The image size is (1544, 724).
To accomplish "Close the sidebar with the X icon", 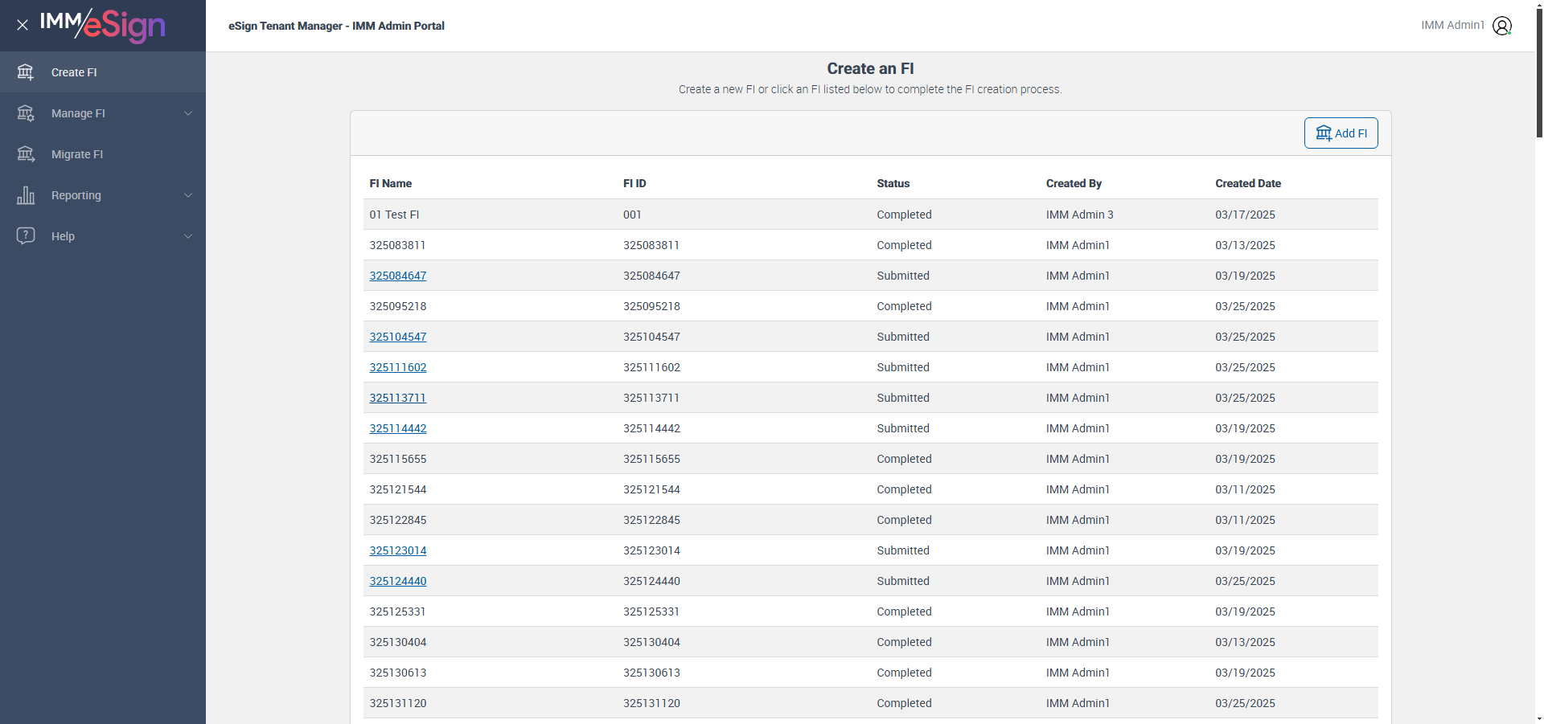I will click(23, 25).
